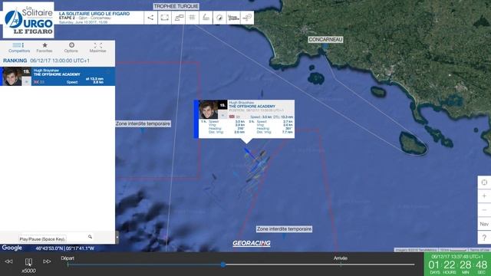
Task: Click LA SOLITAIRE URGO LE FIGARO race title
Action: (94, 14)
